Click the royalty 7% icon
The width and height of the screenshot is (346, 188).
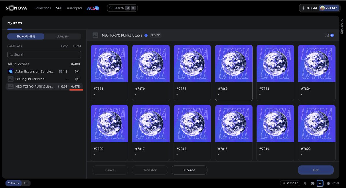pos(332,35)
